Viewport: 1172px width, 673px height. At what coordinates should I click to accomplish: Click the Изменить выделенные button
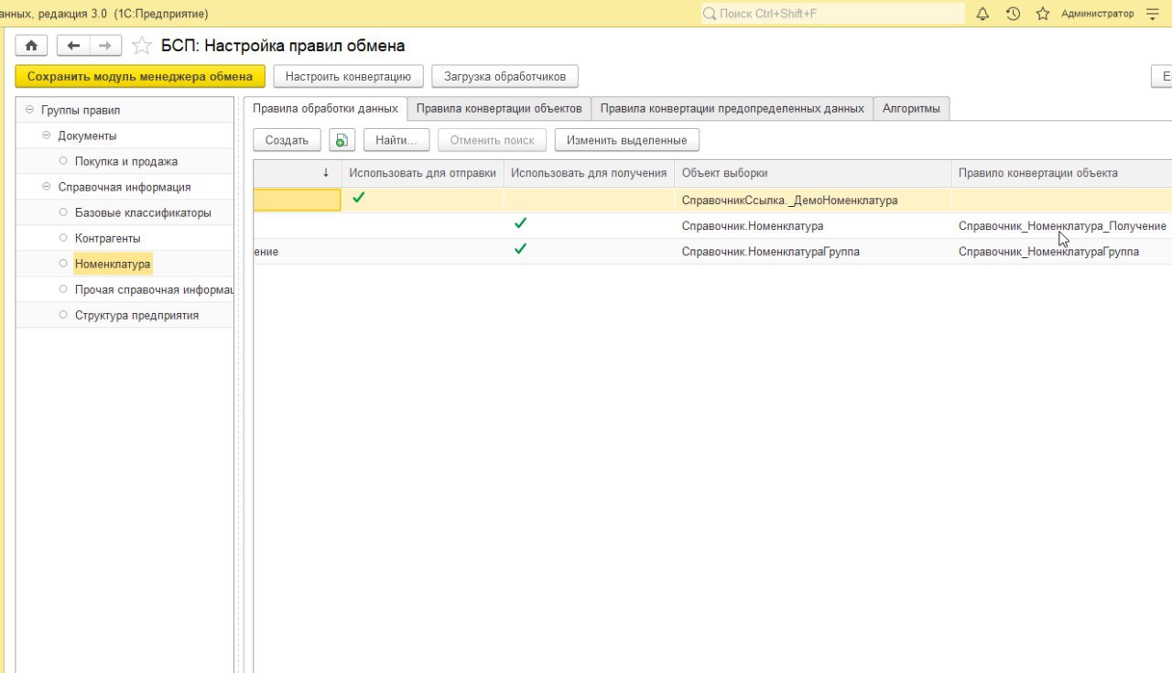click(627, 140)
